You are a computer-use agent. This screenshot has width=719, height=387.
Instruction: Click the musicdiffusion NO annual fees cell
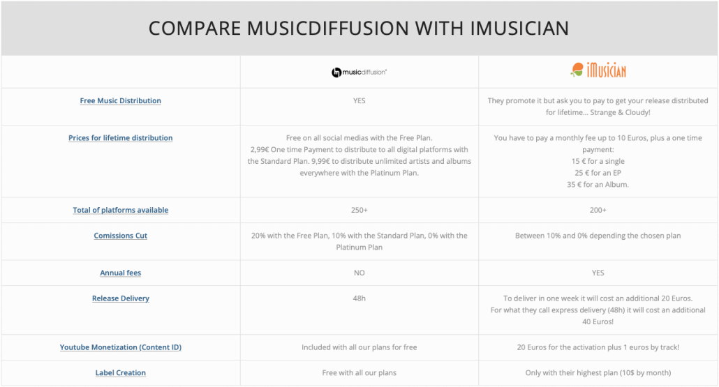(359, 273)
